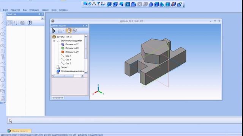Collapse the Начало координат tree node
Image resolution: width=243 pixels, height=136 pixels.
point(54,41)
